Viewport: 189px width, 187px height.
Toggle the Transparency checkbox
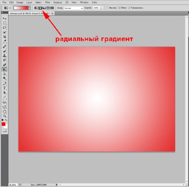click(x=129, y=8)
